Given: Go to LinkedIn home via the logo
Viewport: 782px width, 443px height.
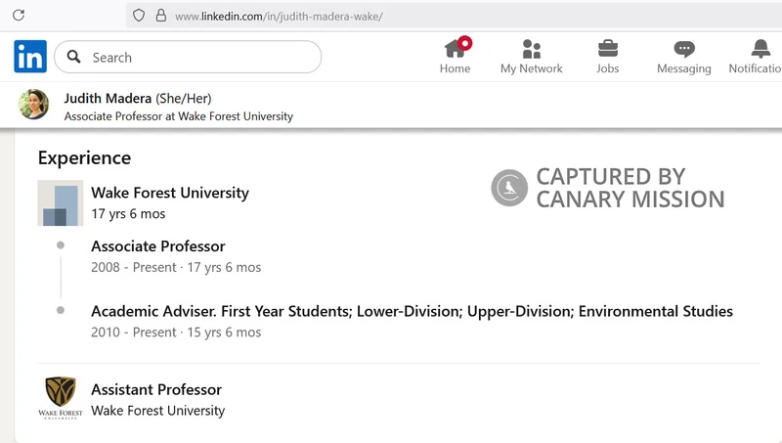Looking at the screenshot, I should click(x=30, y=57).
